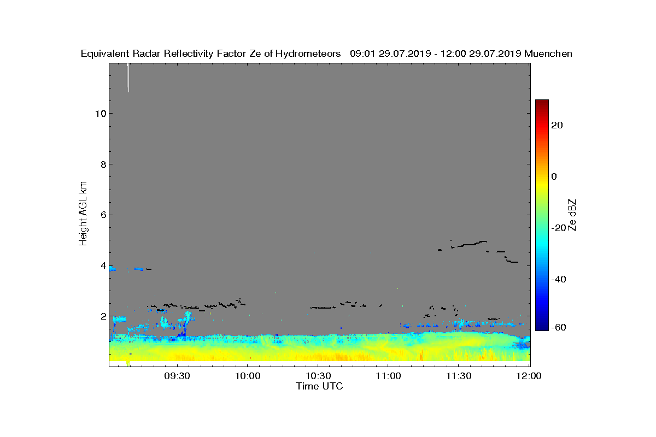656x437 pixels.
Task: Click the dark red top of the colorbar
Action: 542,104
